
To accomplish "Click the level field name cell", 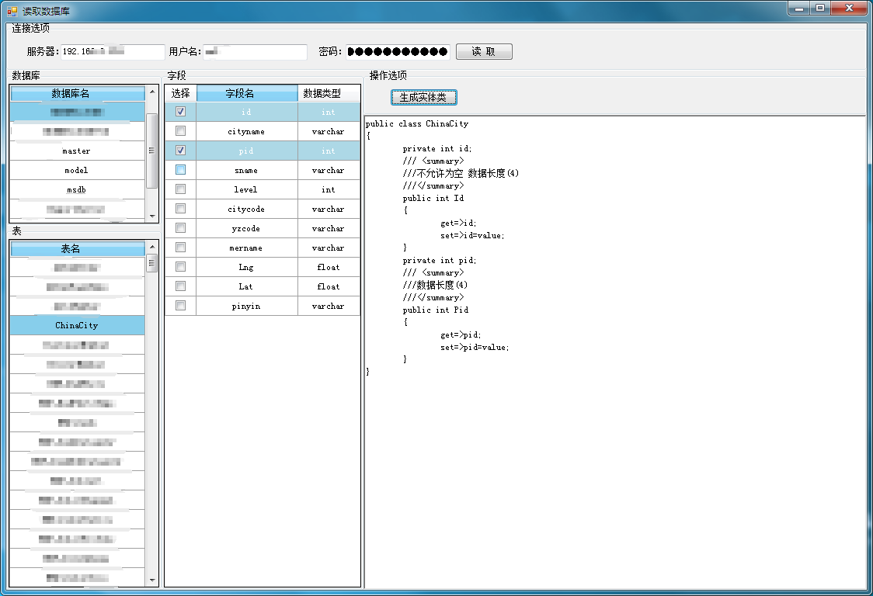I will click(x=247, y=190).
